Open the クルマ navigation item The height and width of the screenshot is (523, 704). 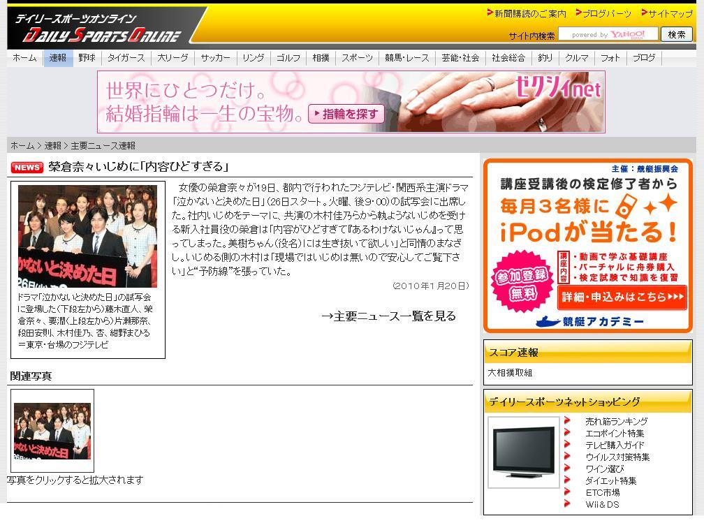577,58
